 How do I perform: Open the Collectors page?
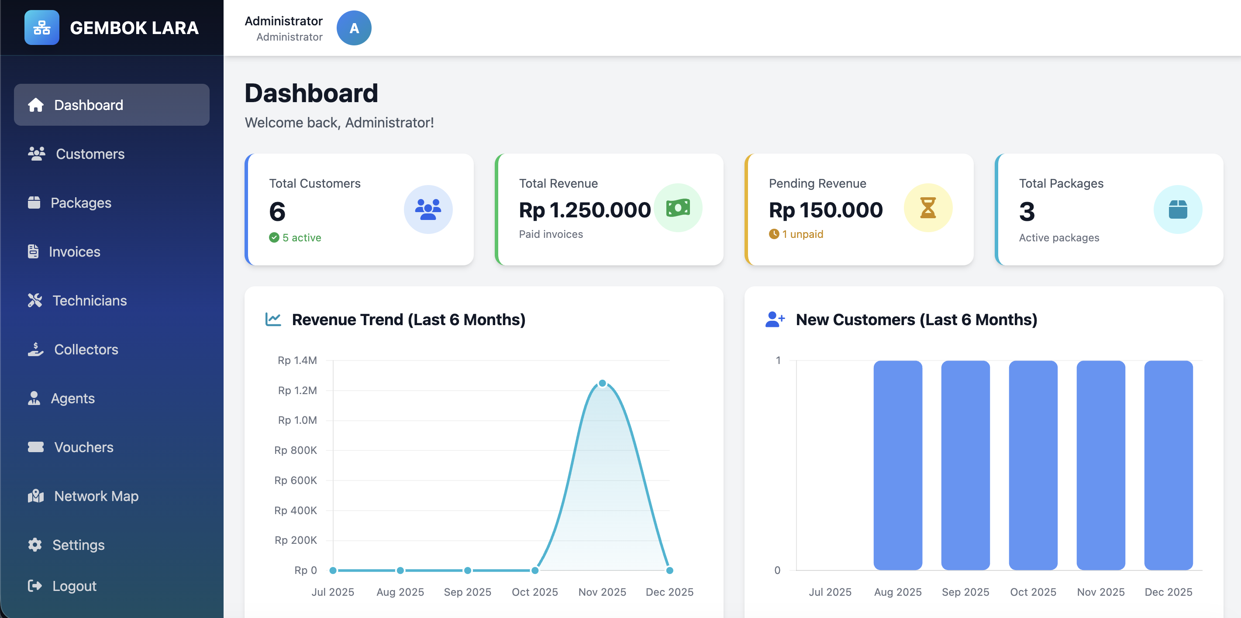coord(86,350)
